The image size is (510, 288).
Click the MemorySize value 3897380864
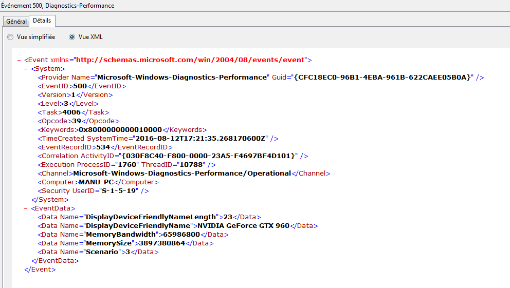162,243
